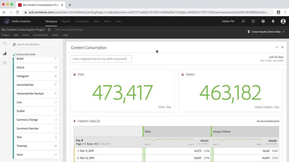Click the Summary Number visualization icon
The width and height of the screenshot is (289, 162).
click(x=55, y=128)
